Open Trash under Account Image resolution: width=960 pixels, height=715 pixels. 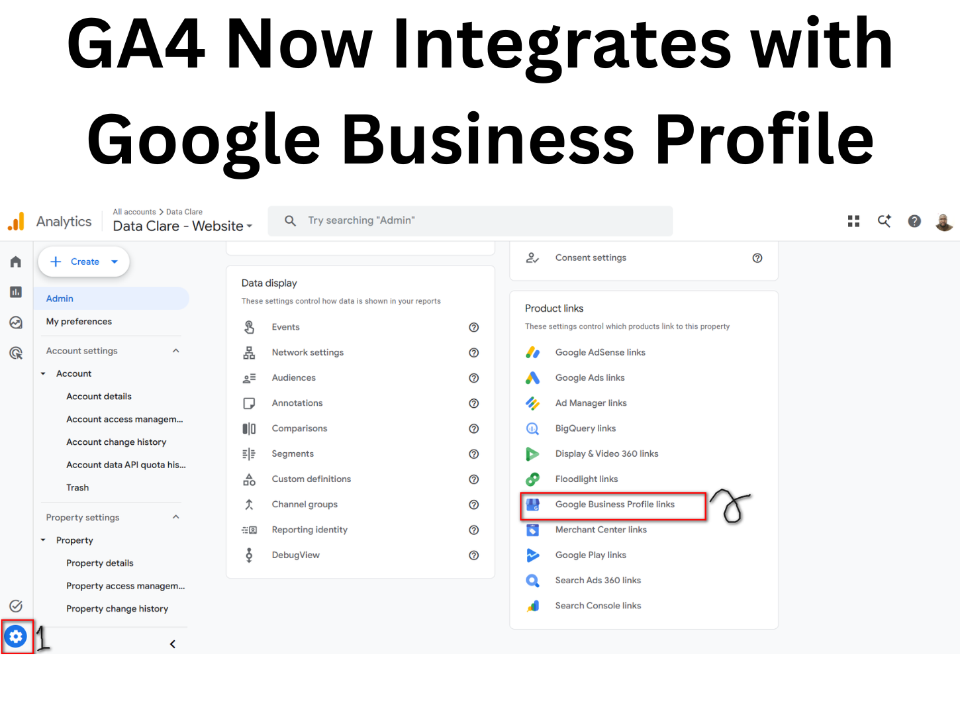[77, 488]
